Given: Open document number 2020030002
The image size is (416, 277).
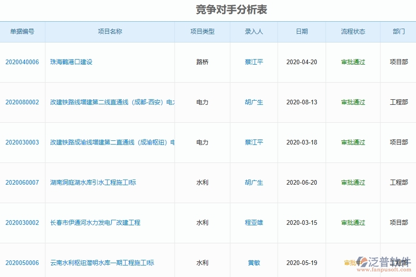Looking at the screenshot, I should pyautogui.click(x=23, y=223).
